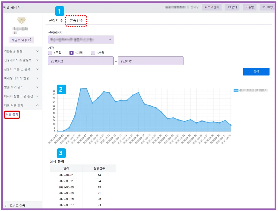Click the 채널 관리자 title

click(x=12, y=7)
